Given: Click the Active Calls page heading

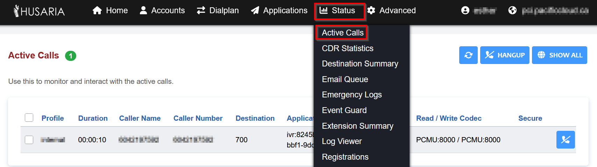Looking at the screenshot, I should 34,55.
